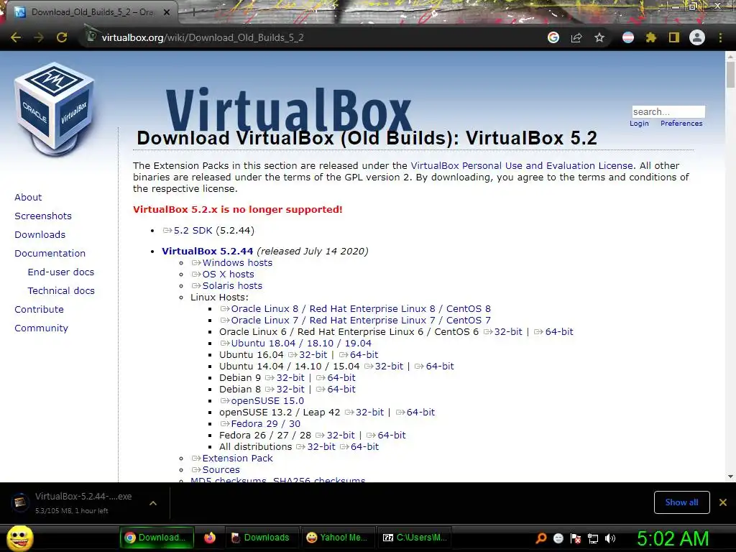Screen dimensions: 736x552
Task: Click the Show all downloads button
Action: point(681,502)
